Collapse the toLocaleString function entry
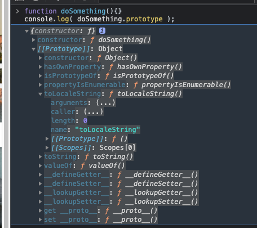Viewport: 257px width, 228px height. point(40,94)
